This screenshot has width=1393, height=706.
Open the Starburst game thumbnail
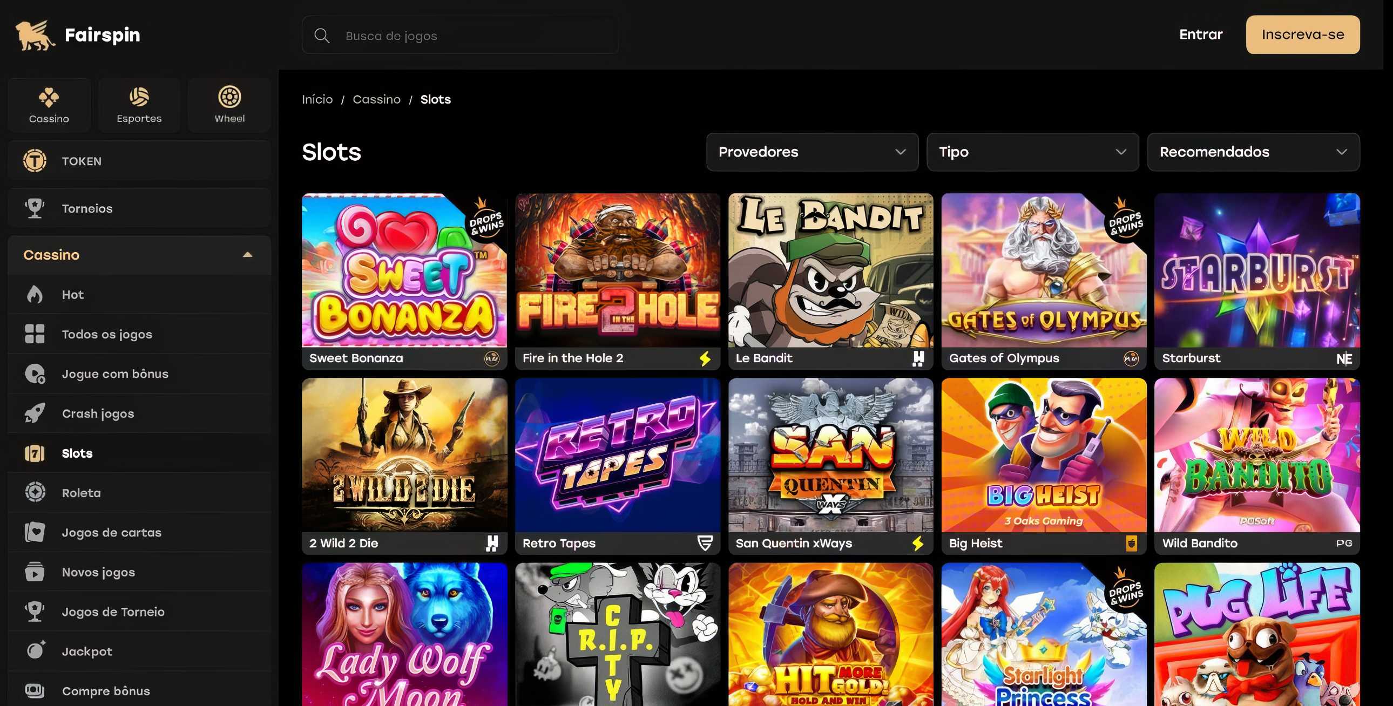(1256, 270)
